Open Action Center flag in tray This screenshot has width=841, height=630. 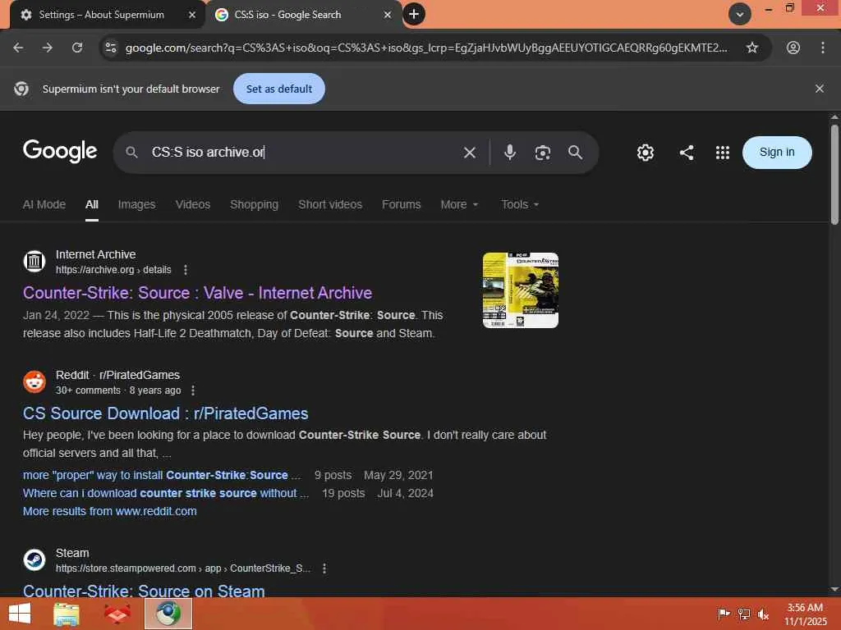[724, 614]
